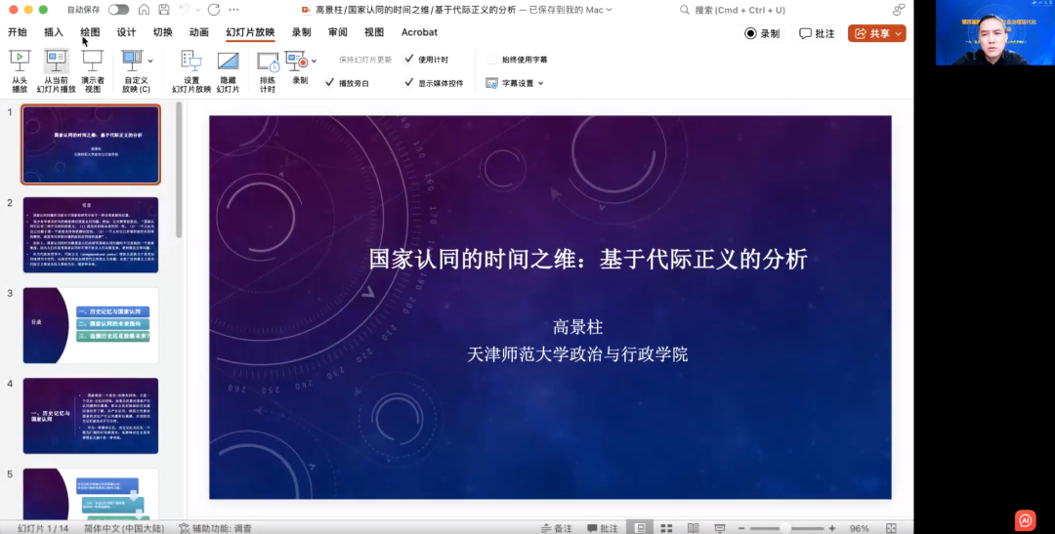Viewport: 1055px width, 534px height.
Task: Click the 排练计时 rehearse timings icon
Action: point(268,63)
